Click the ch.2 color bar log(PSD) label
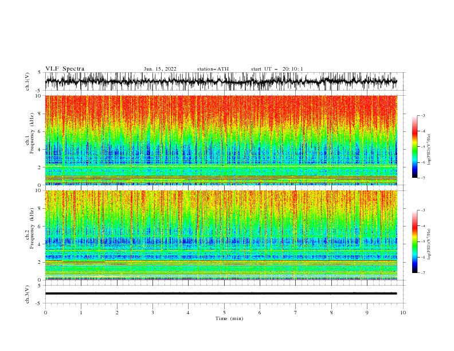This screenshot has height=351, width=454. [x=429, y=244]
